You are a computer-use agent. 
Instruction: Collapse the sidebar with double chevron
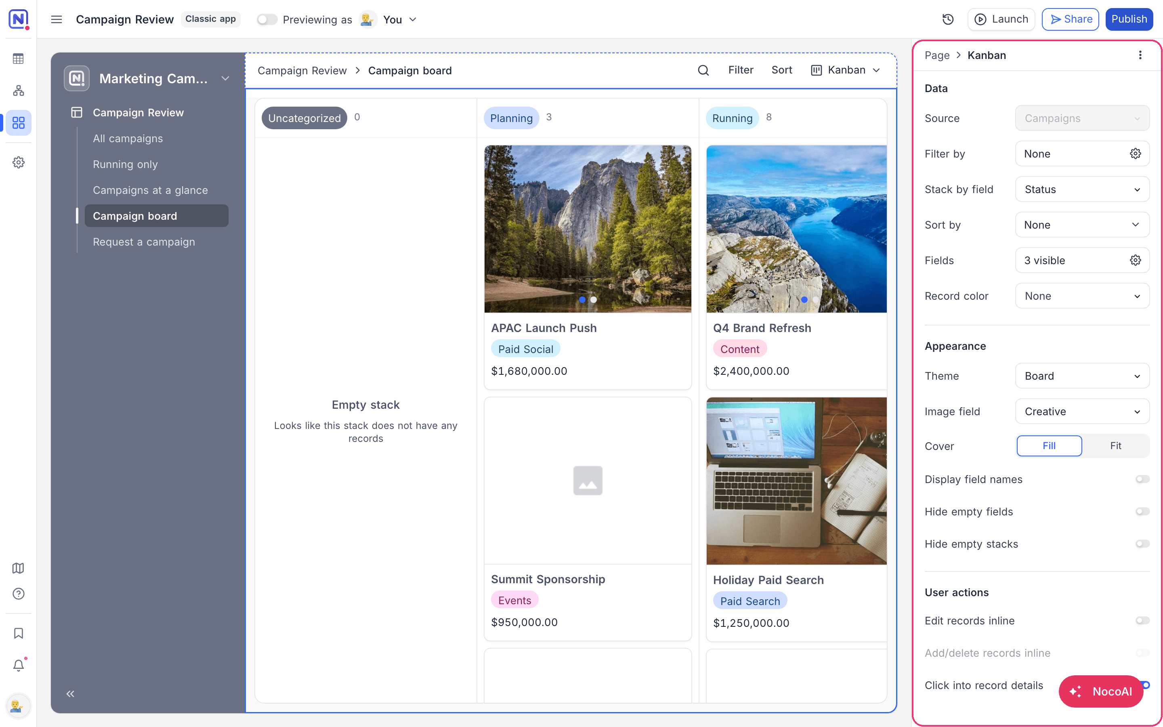(70, 693)
